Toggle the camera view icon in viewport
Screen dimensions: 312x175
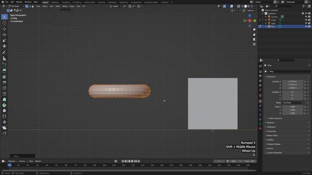point(254,39)
